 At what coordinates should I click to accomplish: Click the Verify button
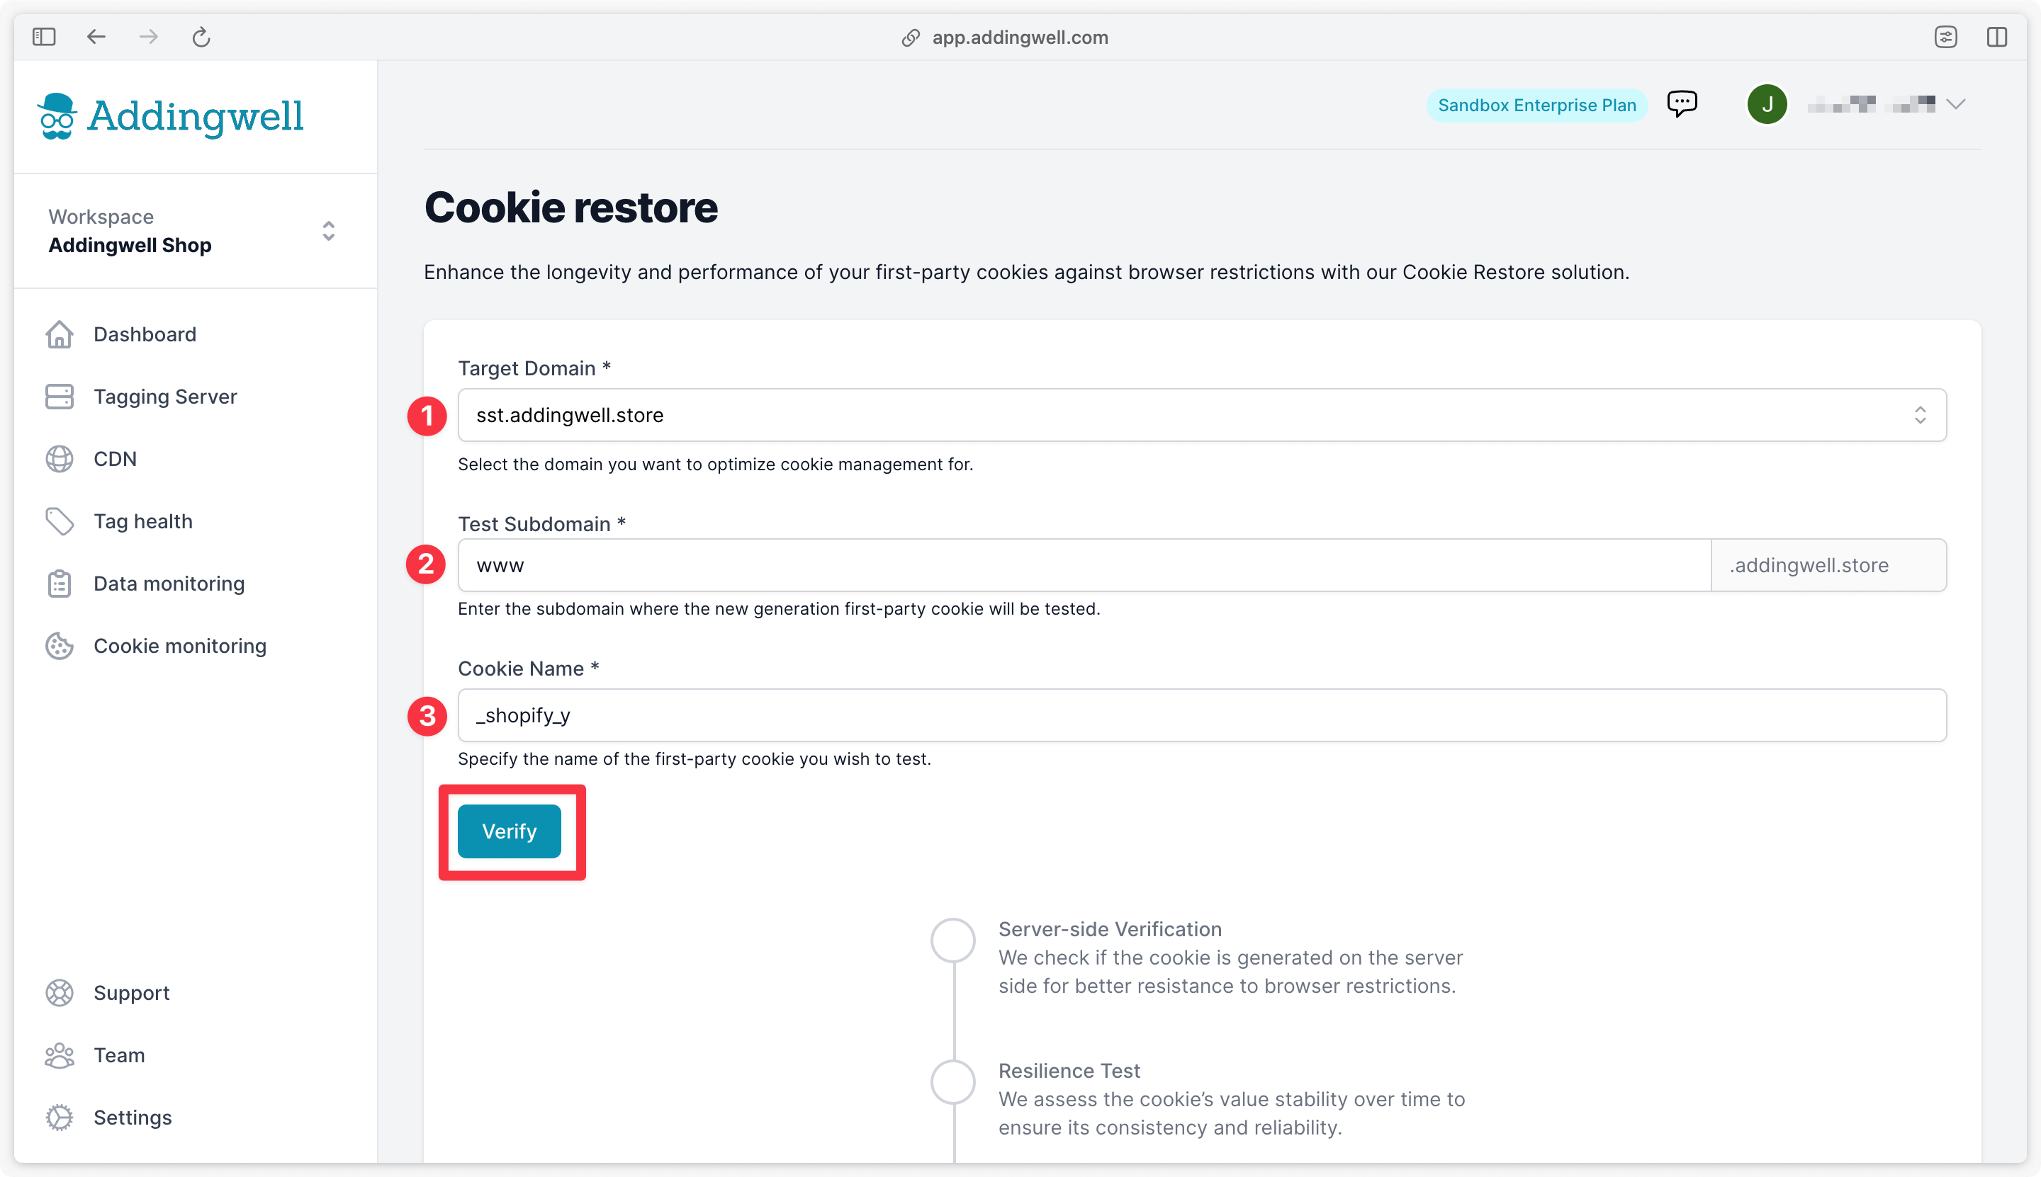click(x=510, y=831)
